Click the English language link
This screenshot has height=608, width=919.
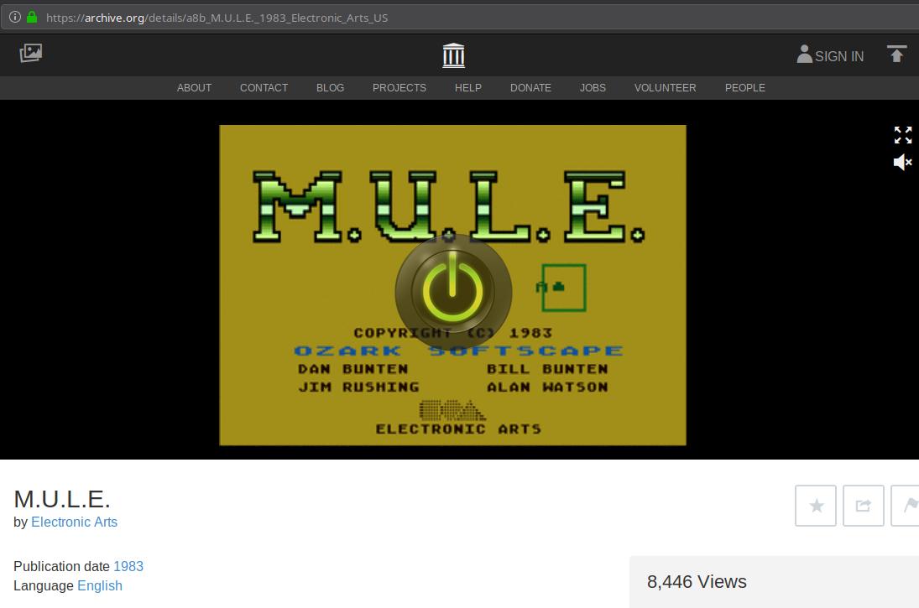click(x=99, y=585)
